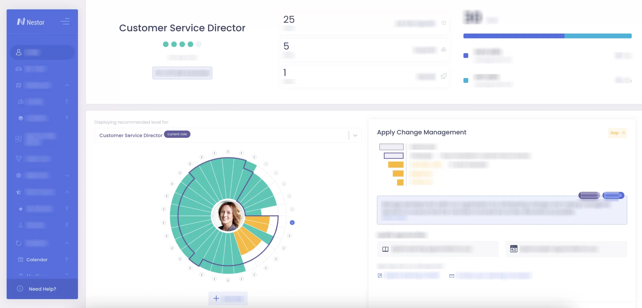Click the dashed button under the job title
Image resolution: width=642 pixels, height=308 pixels.
pos(182,73)
